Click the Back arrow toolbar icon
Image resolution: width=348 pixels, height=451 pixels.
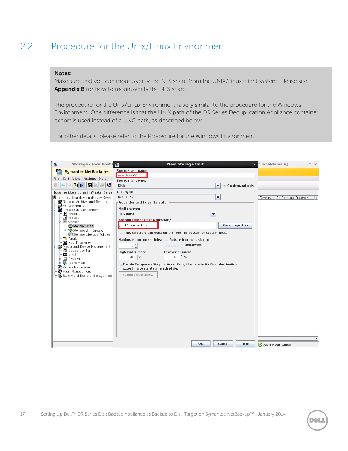(x=63, y=185)
